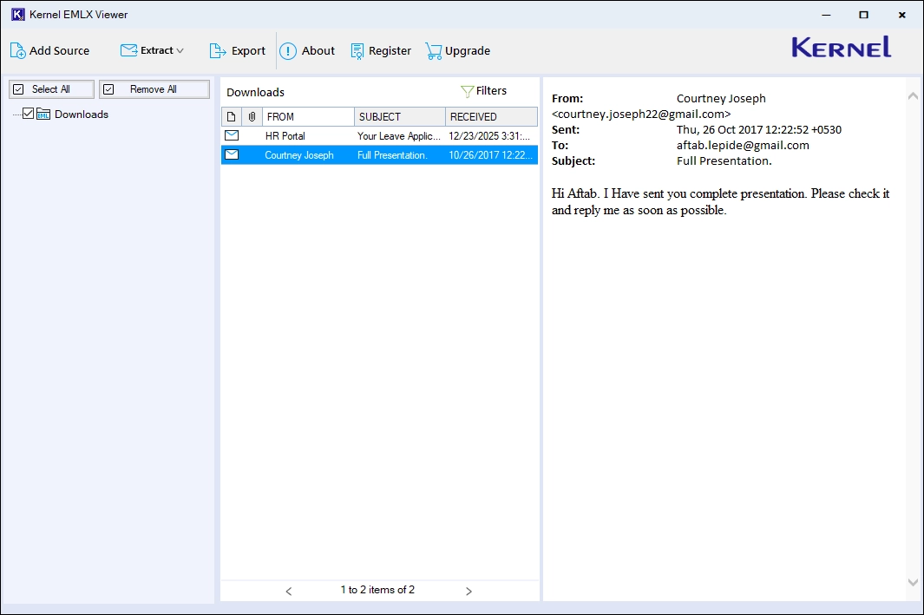Click the Full Presentation subject cell
The image size is (924, 615).
click(392, 155)
